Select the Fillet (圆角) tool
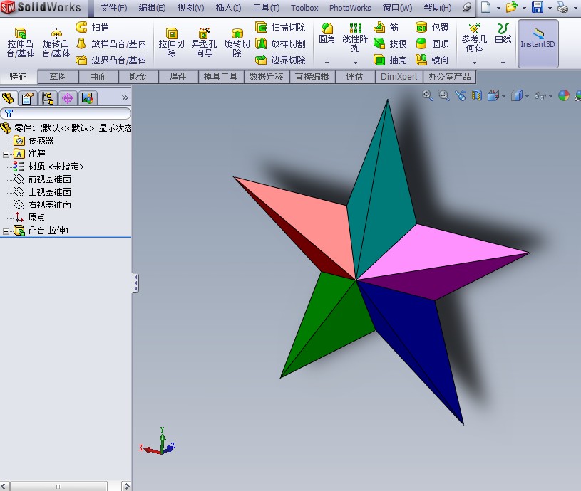 coord(327,33)
